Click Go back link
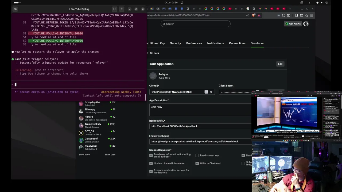This screenshot has height=192, width=342. [x=153, y=53]
